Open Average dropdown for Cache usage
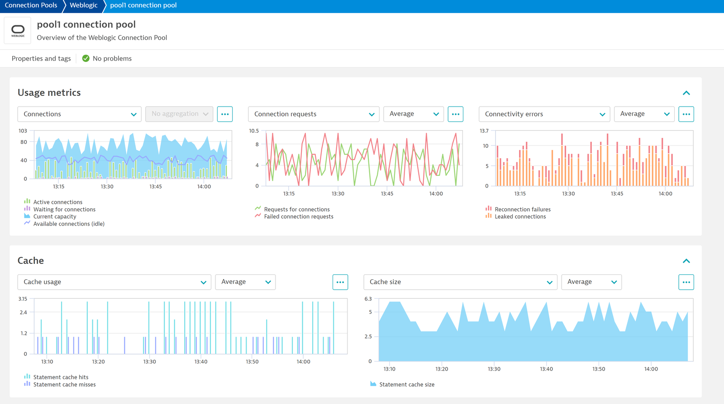The height and width of the screenshot is (404, 724). point(245,282)
